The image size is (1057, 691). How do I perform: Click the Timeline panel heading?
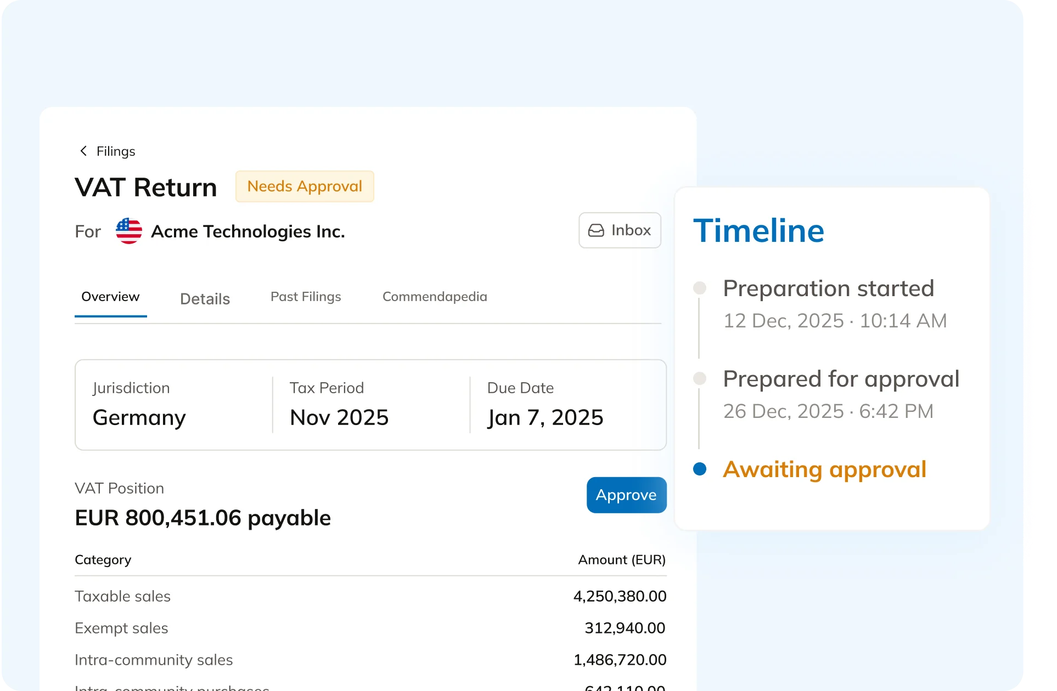[x=759, y=230]
